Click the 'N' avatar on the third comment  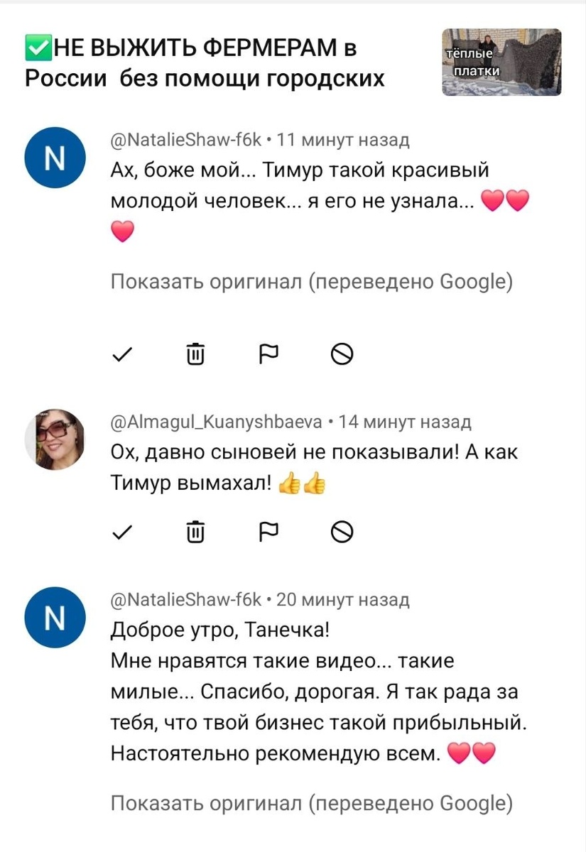55,617
